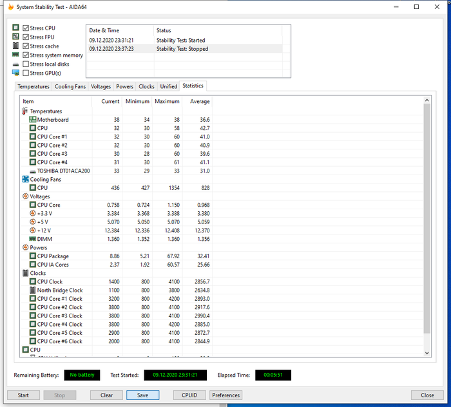
Task: Click the AIDA64 flame icon in title bar
Action: pos(11,7)
